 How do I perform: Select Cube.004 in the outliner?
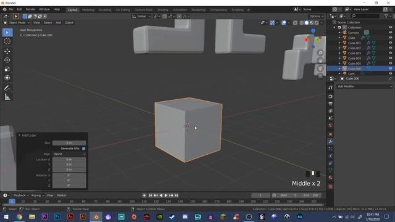tap(355, 58)
